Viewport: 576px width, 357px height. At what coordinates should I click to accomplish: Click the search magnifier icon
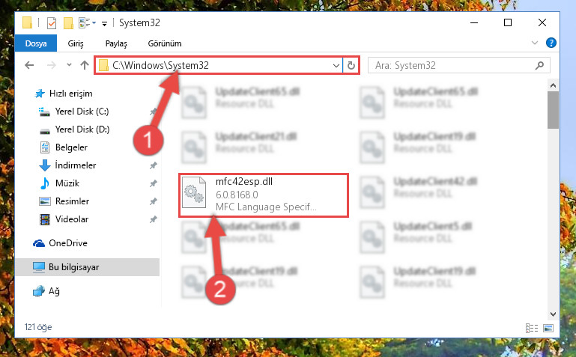click(539, 65)
